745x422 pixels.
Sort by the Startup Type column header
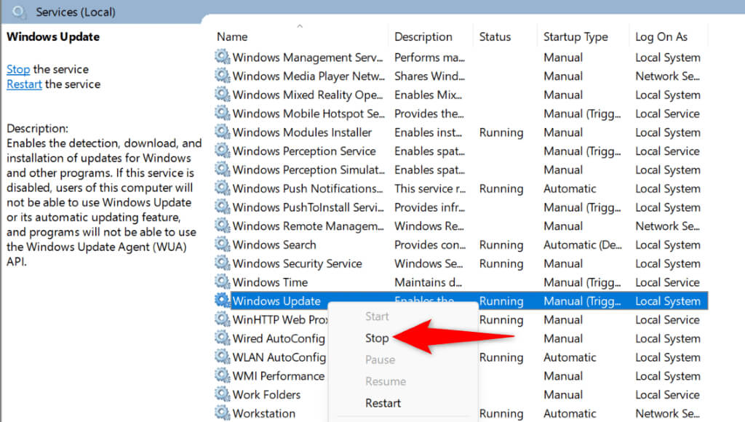[575, 36]
